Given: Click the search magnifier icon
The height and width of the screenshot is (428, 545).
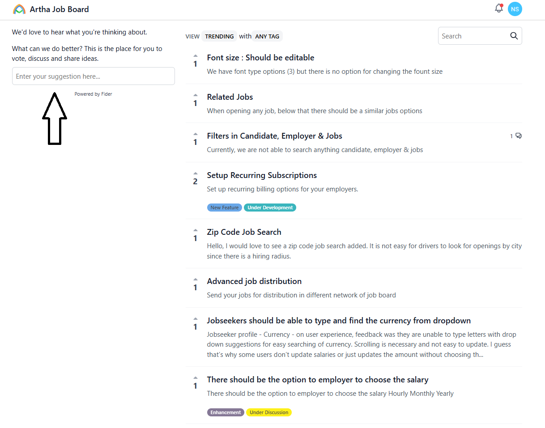Looking at the screenshot, I should tap(514, 36).
